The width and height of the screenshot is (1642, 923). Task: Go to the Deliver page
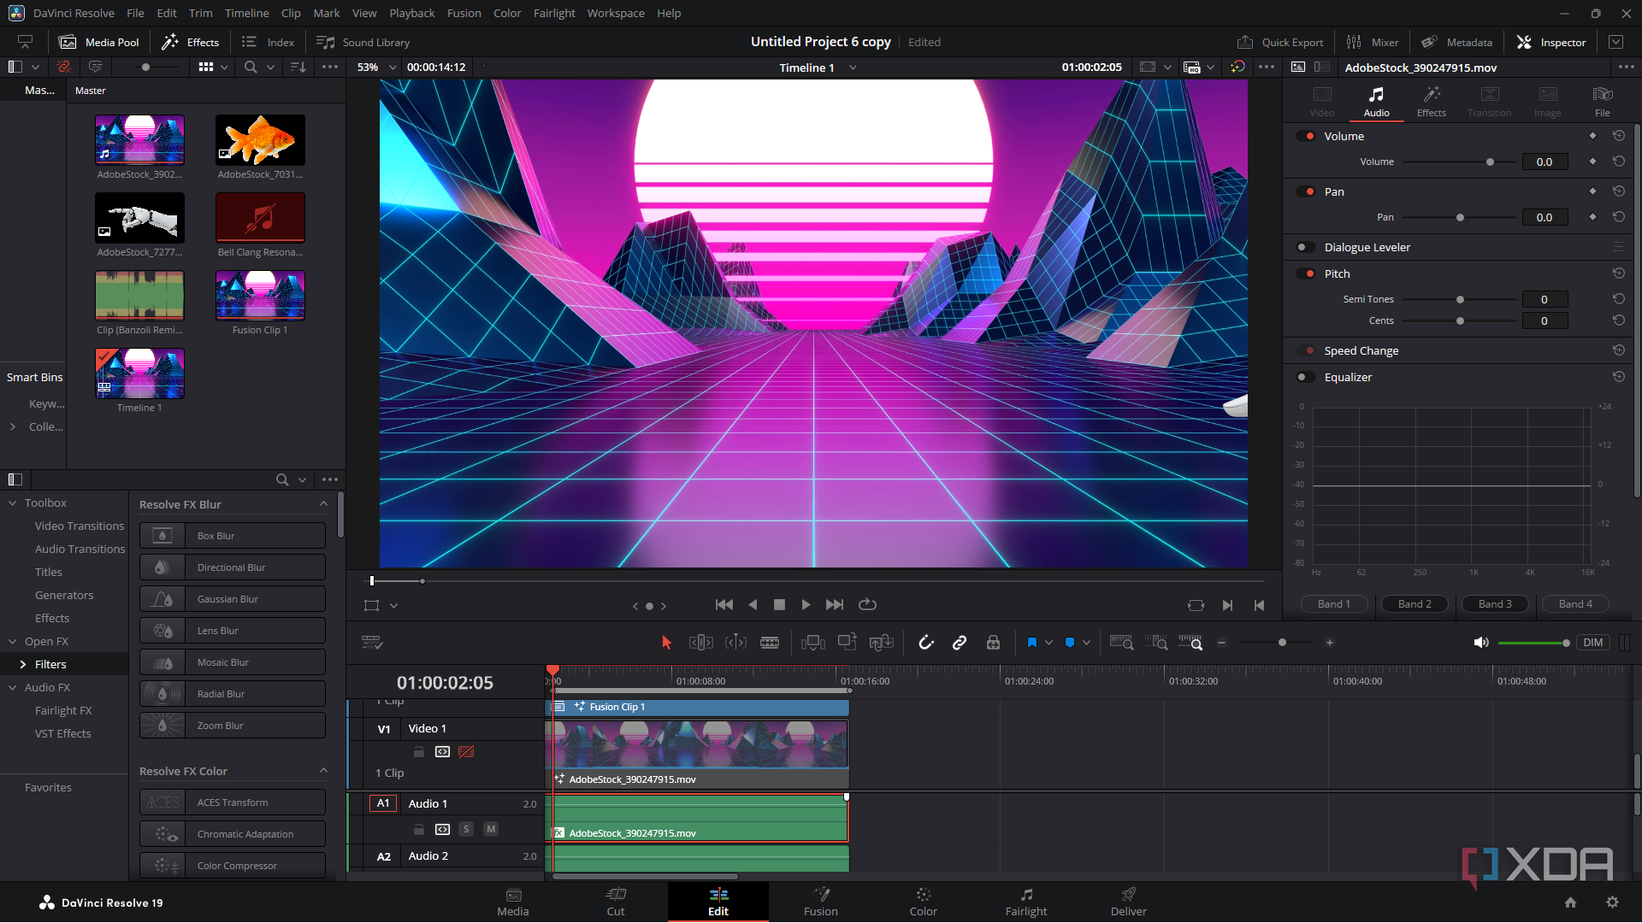[1128, 902]
